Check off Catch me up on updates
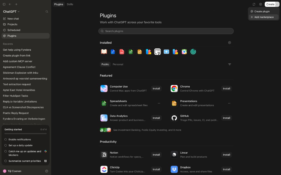 point(5,151)
